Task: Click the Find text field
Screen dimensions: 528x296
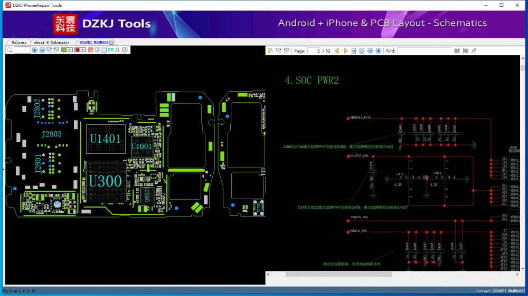Action: click(x=425, y=51)
